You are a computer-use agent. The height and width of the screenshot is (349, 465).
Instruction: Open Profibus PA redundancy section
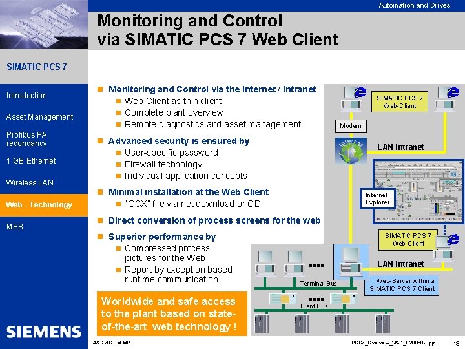click(26, 139)
